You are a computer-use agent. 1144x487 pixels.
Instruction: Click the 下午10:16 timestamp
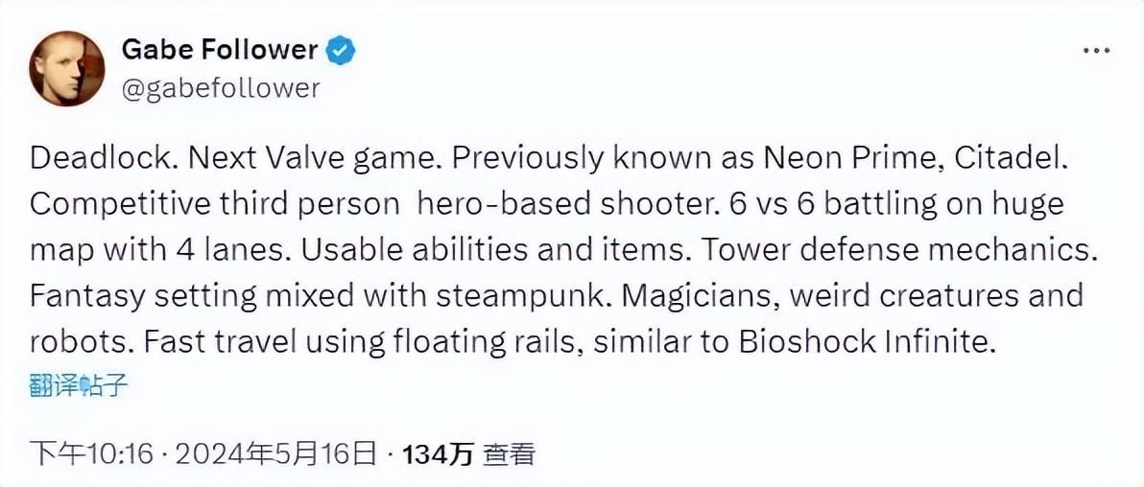tap(92, 455)
